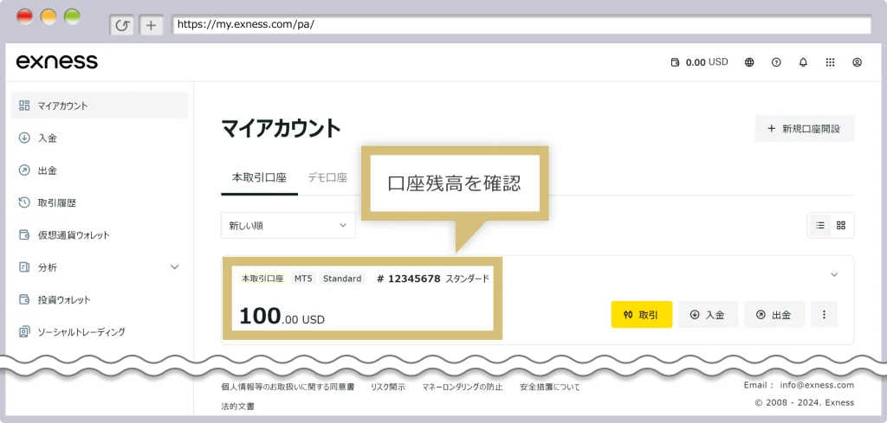The width and height of the screenshot is (887, 423).
Task: Open the help question mark icon
Action: pyautogui.click(x=776, y=62)
